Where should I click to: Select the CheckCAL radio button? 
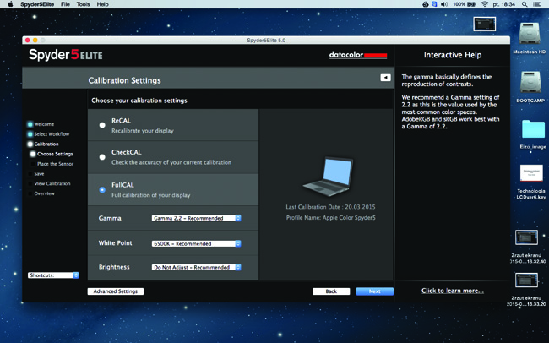pyautogui.click(x=103, y=157)
